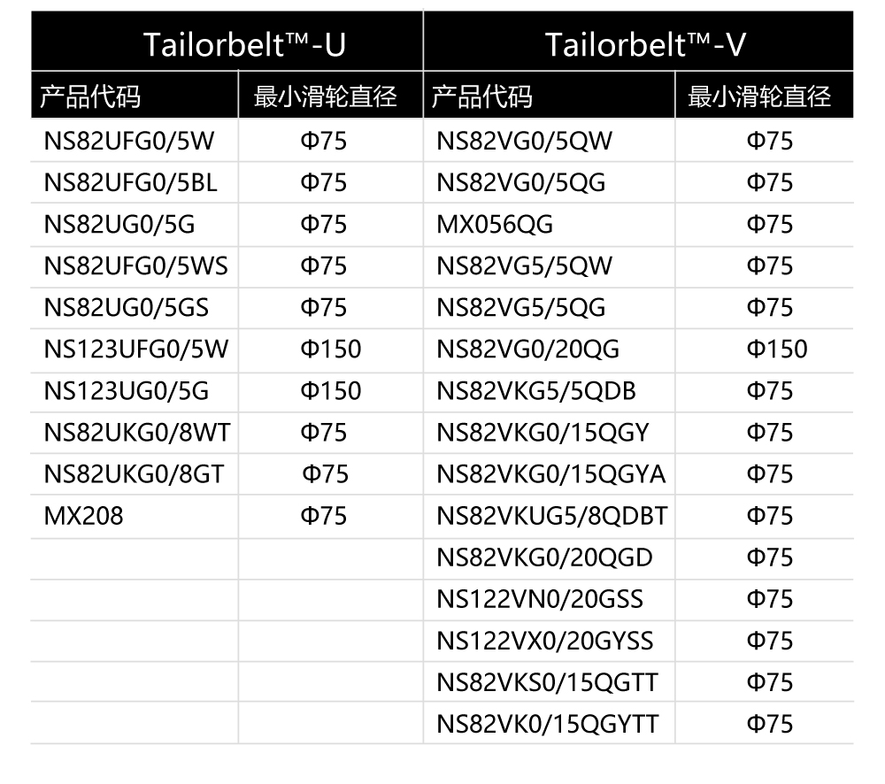Click product code NS82UFG0/5W
This screenshot has height=784, width=885.
129,141
